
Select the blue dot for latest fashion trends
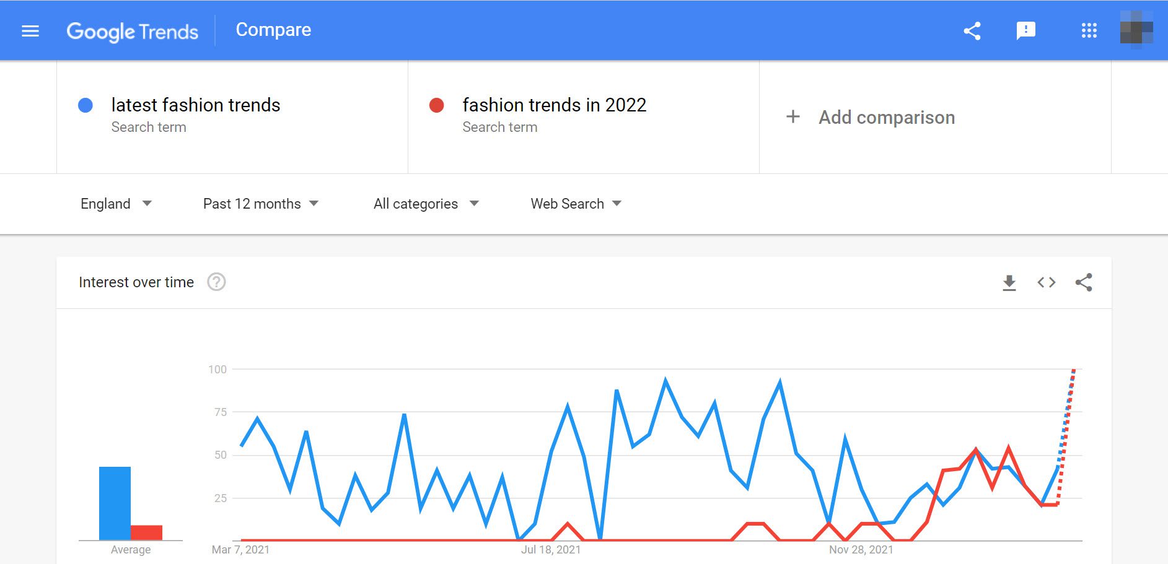86,105
